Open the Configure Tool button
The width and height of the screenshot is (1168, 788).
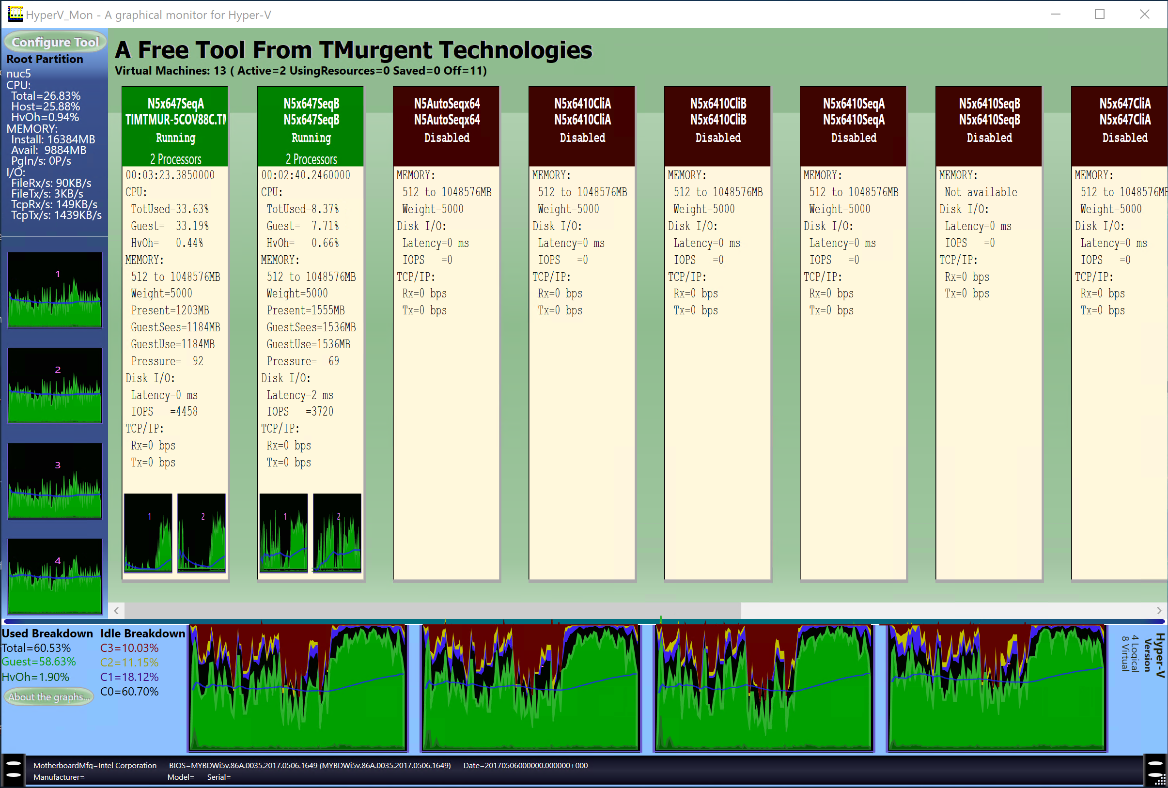[x=55, y=42]
